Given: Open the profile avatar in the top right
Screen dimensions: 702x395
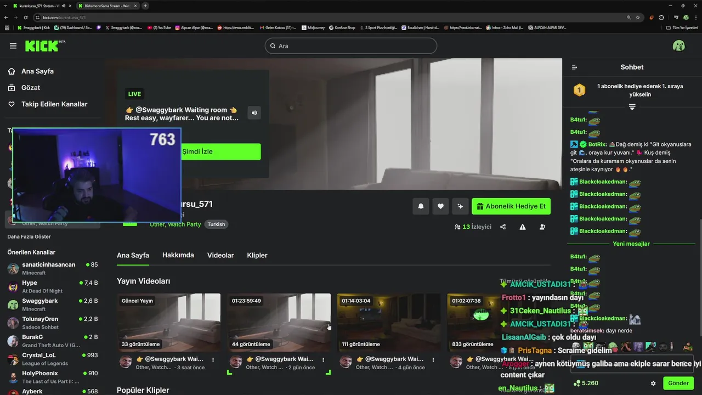Looking at the screenshot, I should (678, 46).
